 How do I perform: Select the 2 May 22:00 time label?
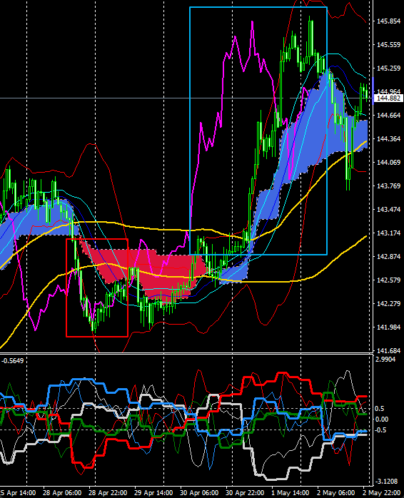point(381,493)
